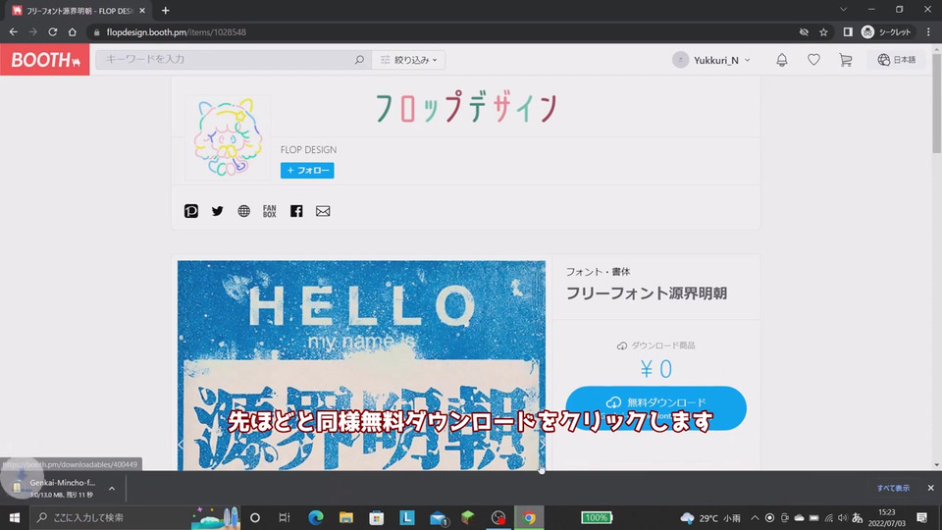Click the フォロー follow button

pyautogui.click(x=307, y=170)
